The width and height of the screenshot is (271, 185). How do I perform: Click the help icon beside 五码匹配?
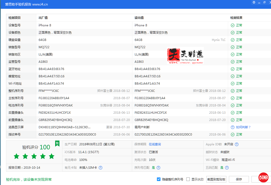pos(227,167)
